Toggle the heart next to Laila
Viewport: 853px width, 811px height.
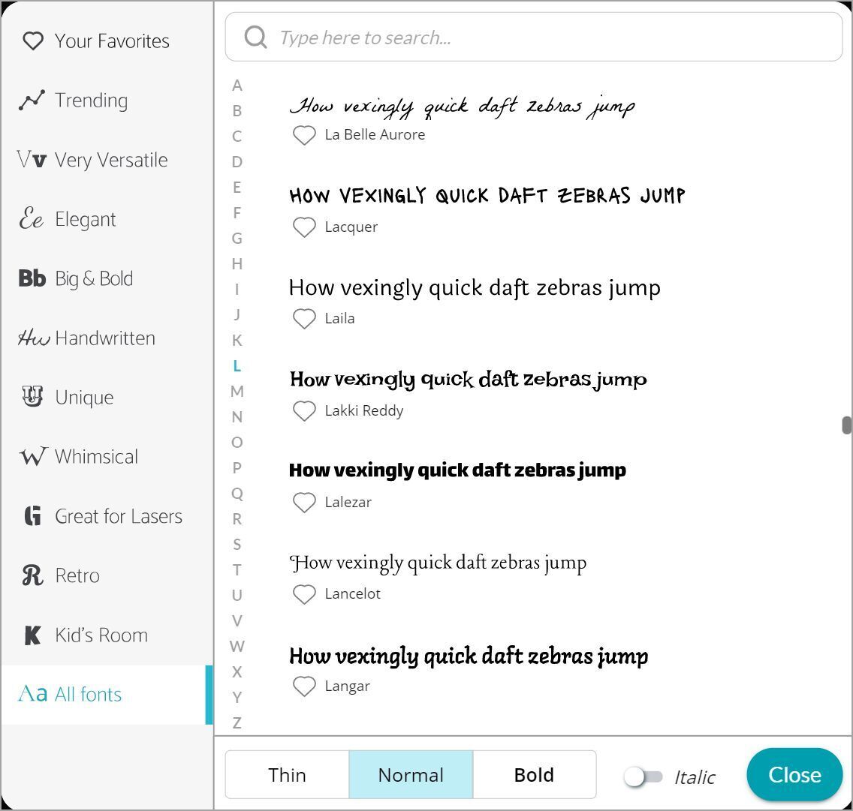tap(304, 318)
